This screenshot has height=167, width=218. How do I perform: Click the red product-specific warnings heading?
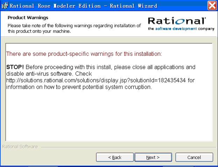click(x=84, y=54)
